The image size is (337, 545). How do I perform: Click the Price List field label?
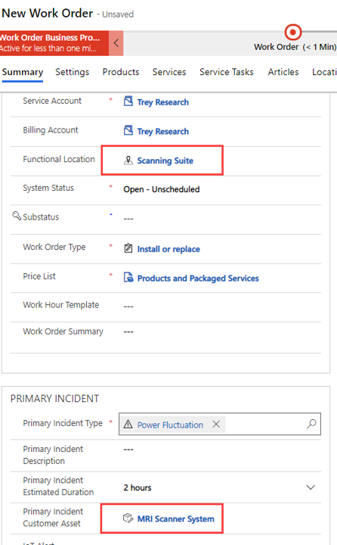tap(39, 276)
